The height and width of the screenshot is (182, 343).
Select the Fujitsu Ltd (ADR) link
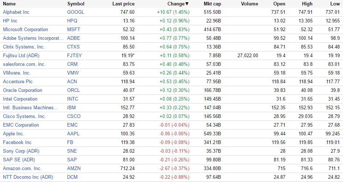21,55
